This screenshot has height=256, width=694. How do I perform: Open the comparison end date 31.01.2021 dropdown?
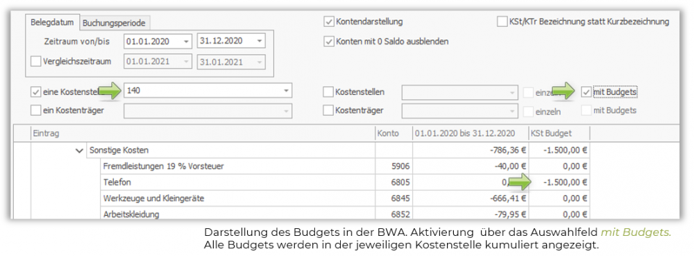click(259, 62)
